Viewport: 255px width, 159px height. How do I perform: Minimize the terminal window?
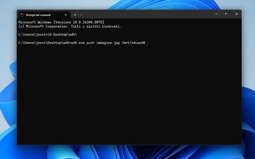pos(217,14)
